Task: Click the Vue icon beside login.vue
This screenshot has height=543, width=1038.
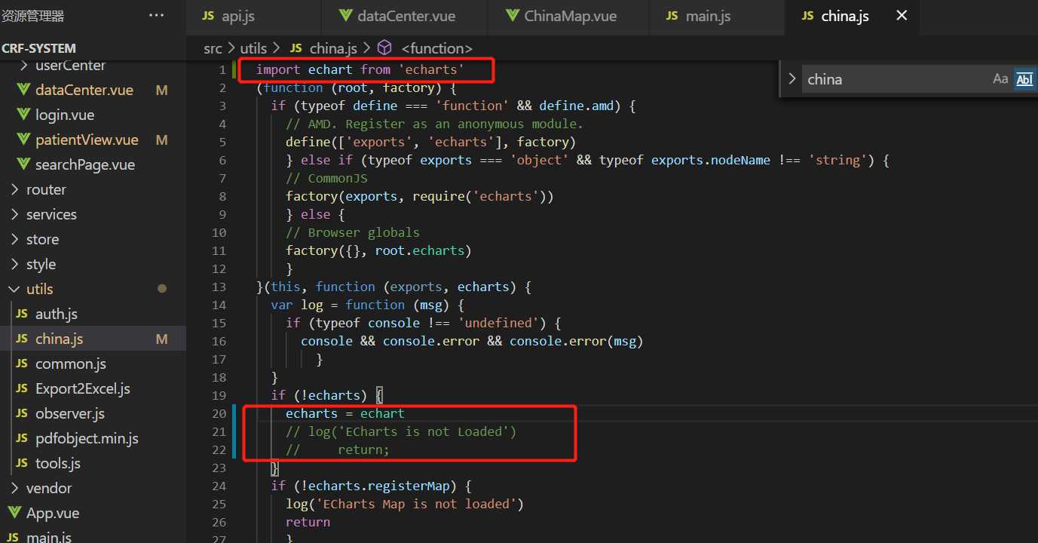Action: tap(22, 115)
